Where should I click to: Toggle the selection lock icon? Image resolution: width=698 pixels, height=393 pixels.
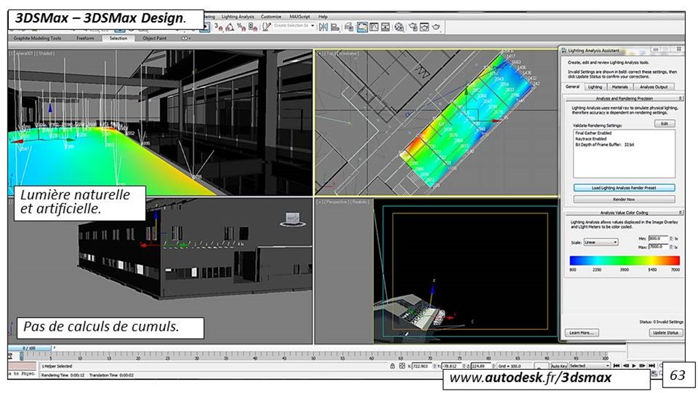(392, 366)
